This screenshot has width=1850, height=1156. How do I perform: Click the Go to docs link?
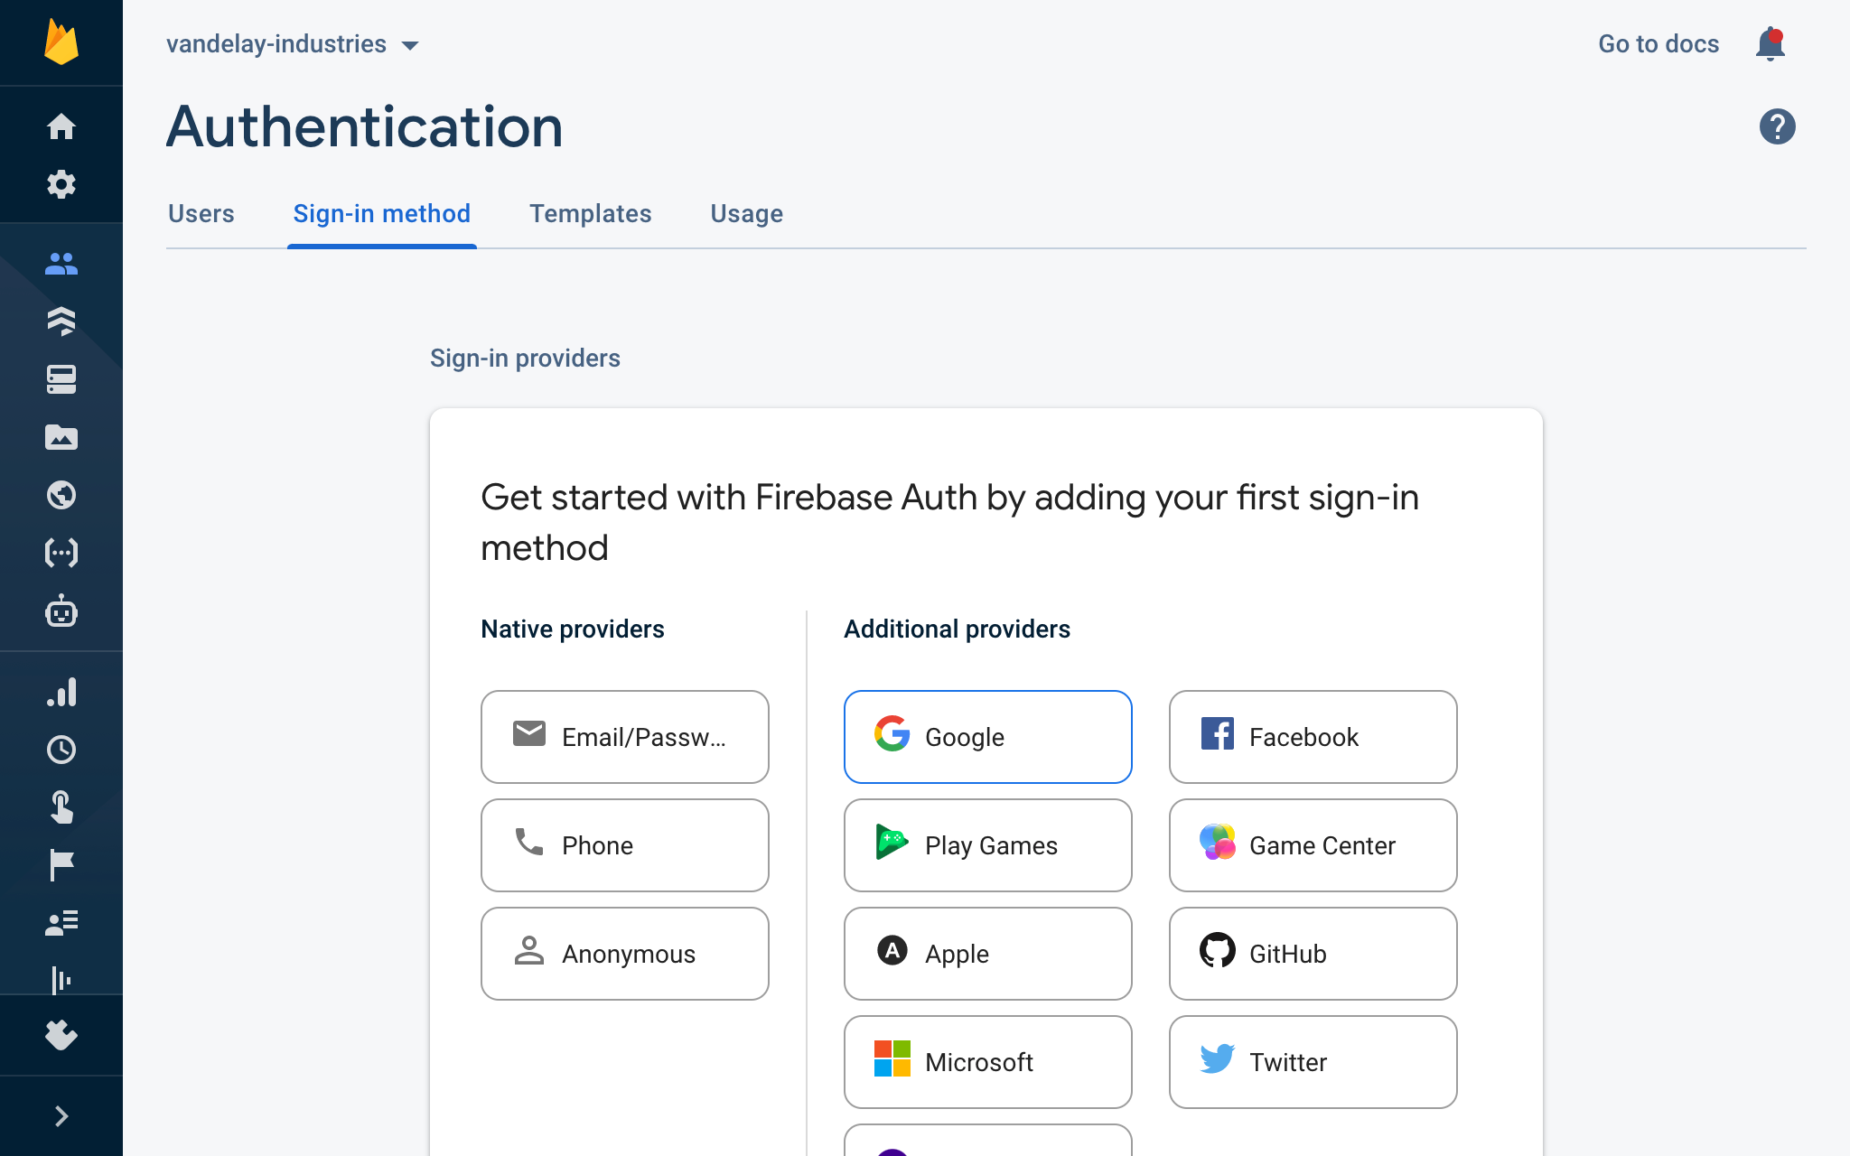tap(1658, 44)
